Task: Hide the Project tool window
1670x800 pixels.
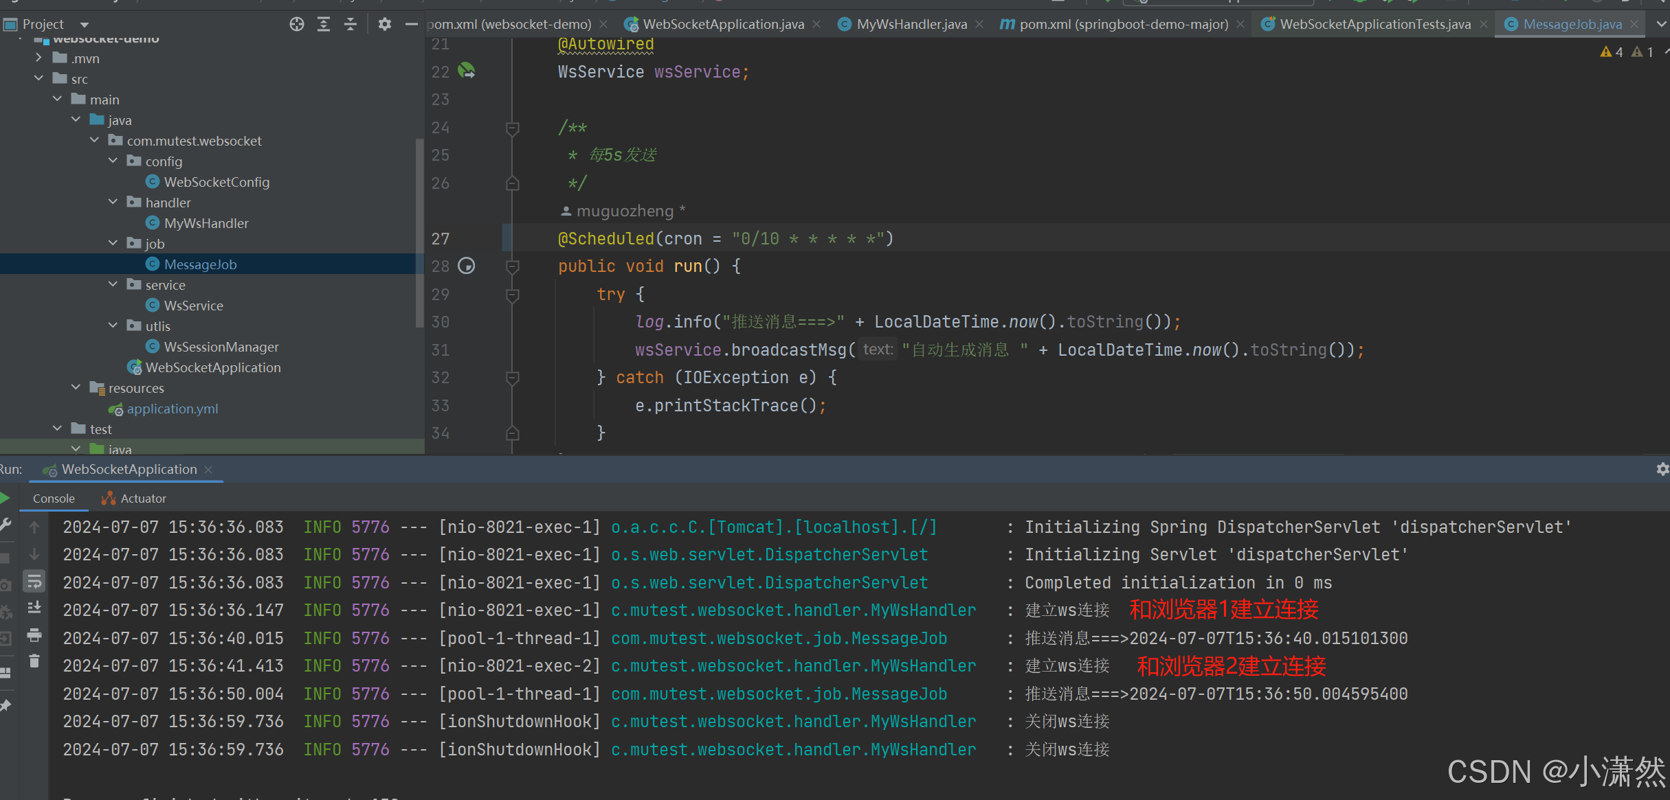Action: pos(412,25)
